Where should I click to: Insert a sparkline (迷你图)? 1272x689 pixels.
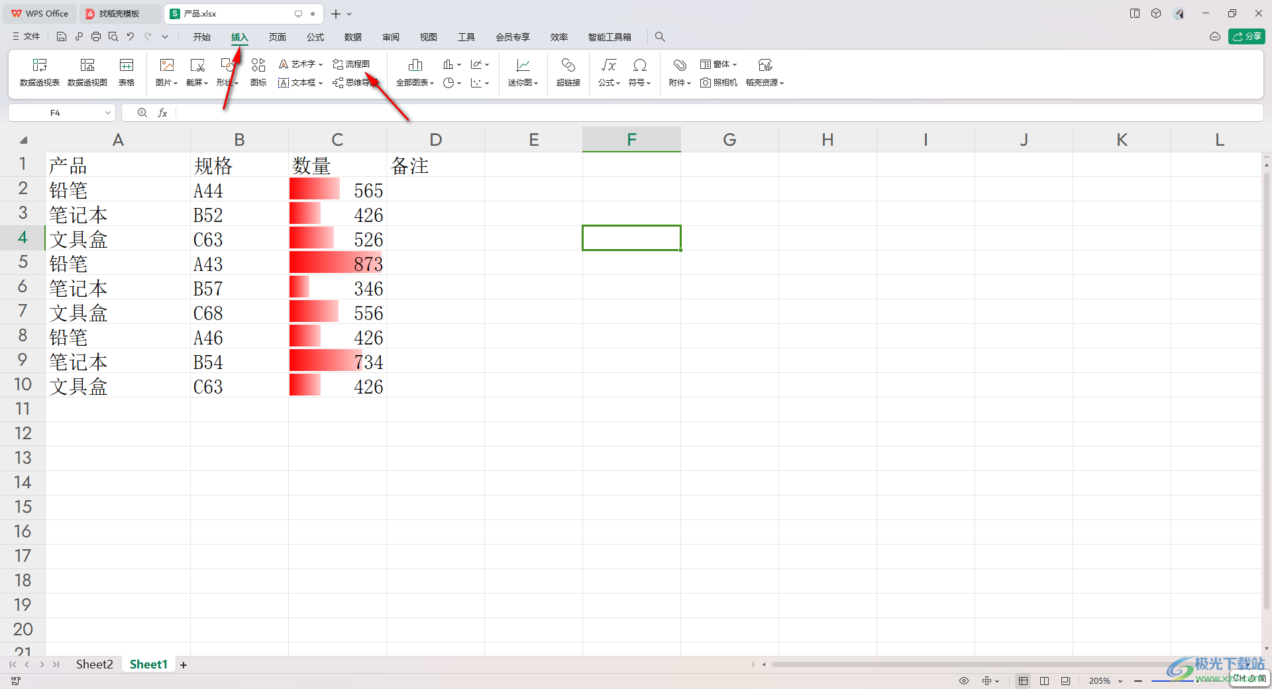[x=523, y=72]
